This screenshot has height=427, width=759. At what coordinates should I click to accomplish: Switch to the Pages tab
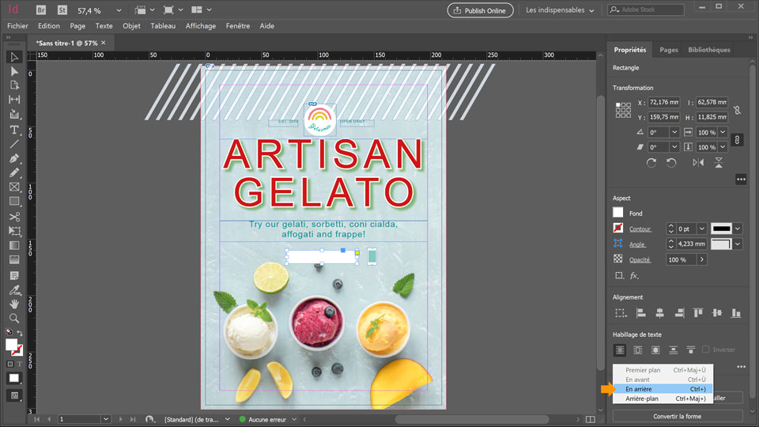(x=669, y=50)
